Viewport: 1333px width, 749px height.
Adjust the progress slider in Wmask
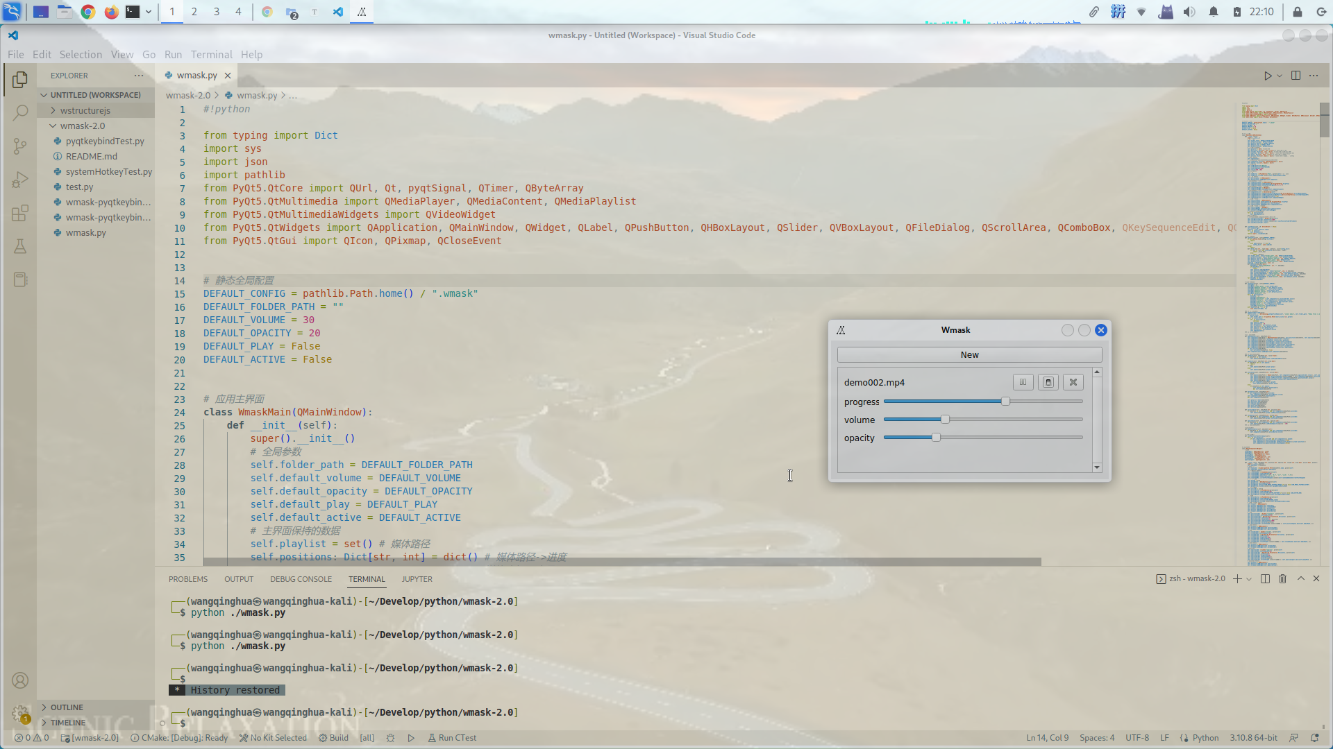click(983, 402)
